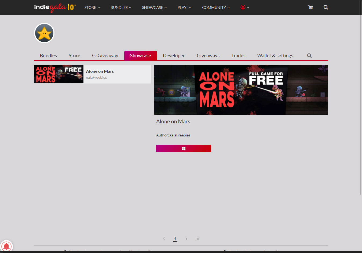The width and height of the screenshot is (362, 253).
Task: Expand the PLAY! dropdown menu
Action: (x=184, y=8)
